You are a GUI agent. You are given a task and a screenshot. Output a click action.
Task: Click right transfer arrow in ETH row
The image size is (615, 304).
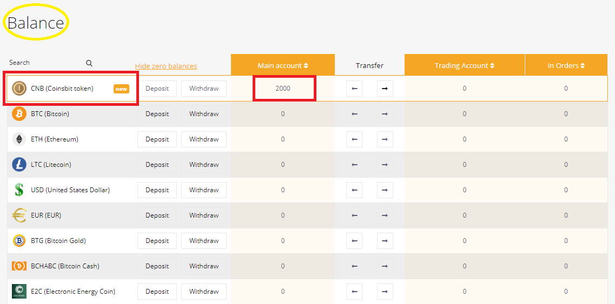coord(385,139)
